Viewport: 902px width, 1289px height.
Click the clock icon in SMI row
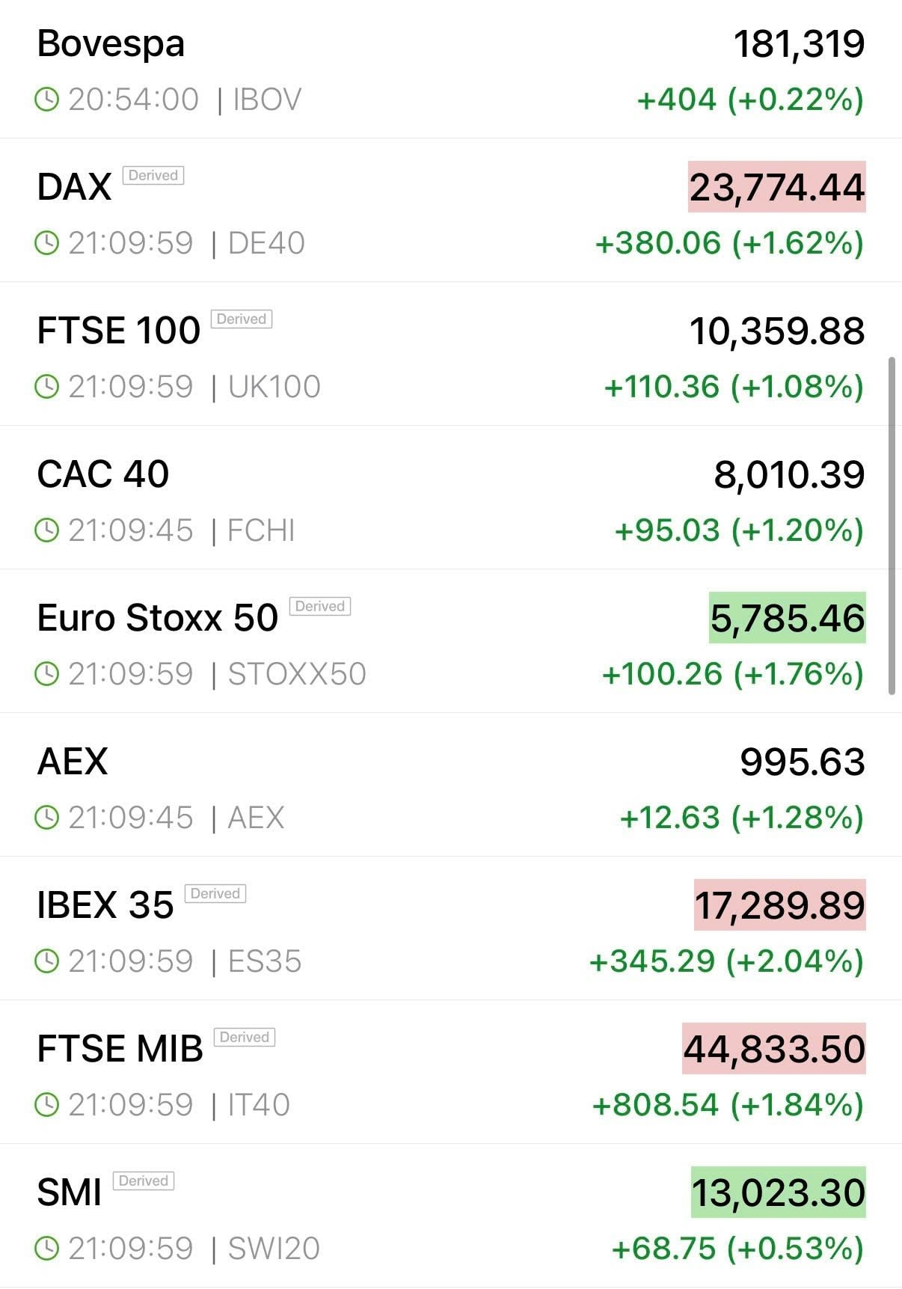[46, 1249]
